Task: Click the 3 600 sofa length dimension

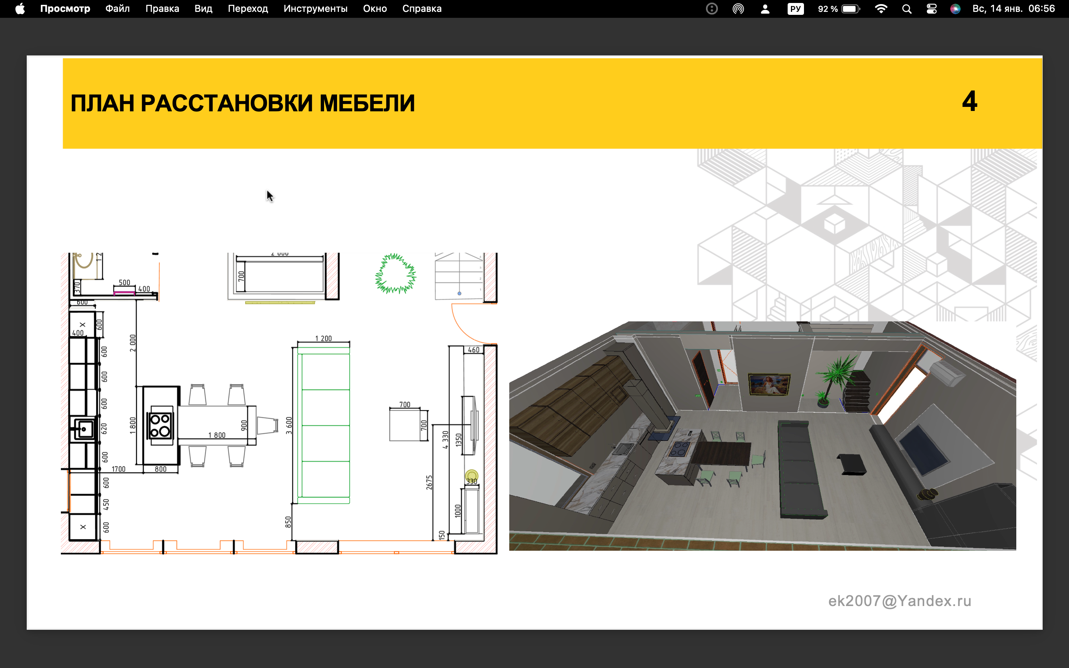Action: click(x=289, y=425)
